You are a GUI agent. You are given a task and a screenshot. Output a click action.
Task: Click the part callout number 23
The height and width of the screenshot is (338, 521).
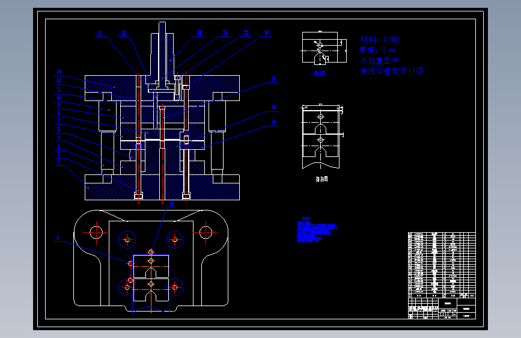point(246,32)
